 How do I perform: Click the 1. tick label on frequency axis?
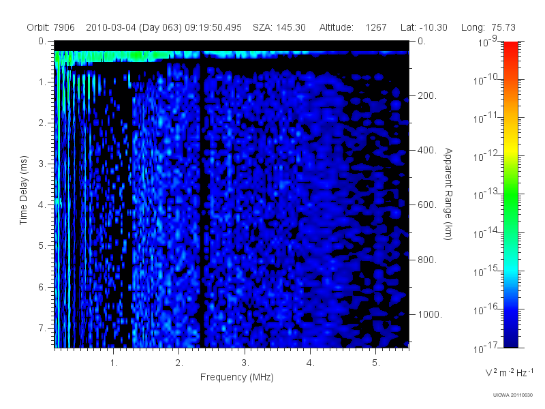114,363
